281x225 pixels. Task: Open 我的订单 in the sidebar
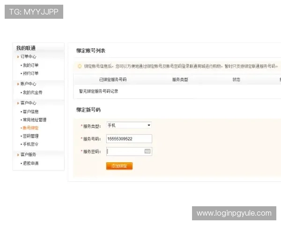pyautogui.click(x=30, y=65)
